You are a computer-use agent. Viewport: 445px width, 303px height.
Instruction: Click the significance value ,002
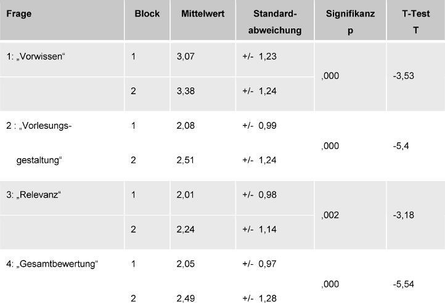pos(330,215)
